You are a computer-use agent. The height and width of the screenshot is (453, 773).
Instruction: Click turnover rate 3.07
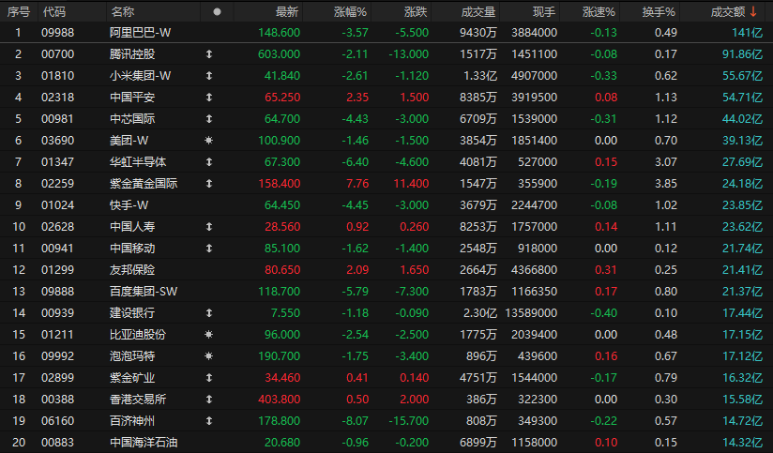tap(666, 162)
